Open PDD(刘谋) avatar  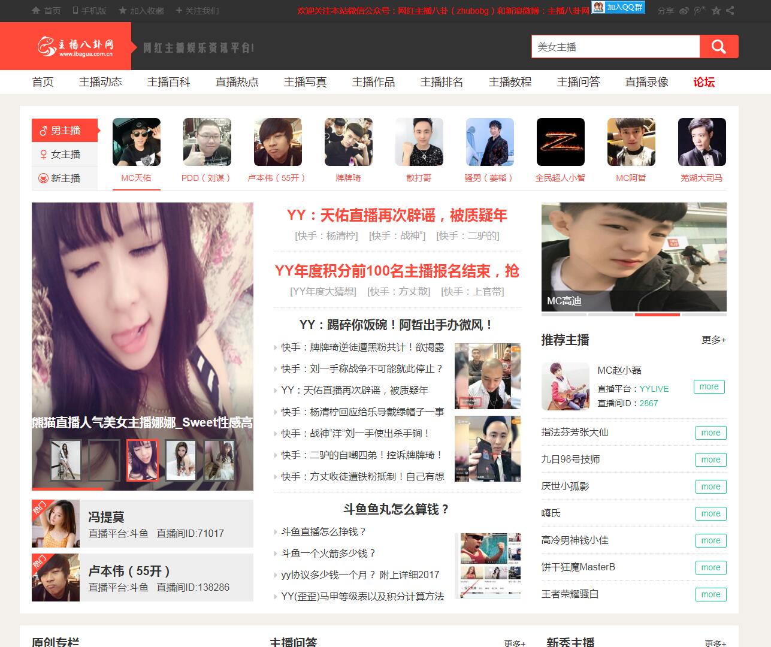tap(207, 142)
